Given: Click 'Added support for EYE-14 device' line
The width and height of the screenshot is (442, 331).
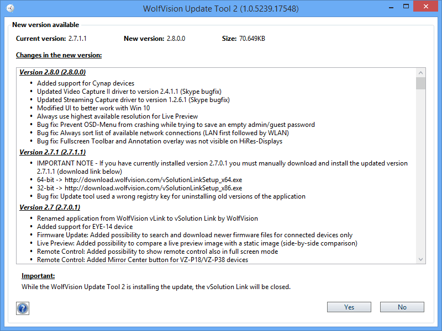Looking at the screenshot, I should click(85, 227).
